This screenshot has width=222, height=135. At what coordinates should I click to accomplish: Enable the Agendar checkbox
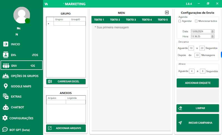pos(180,21)
